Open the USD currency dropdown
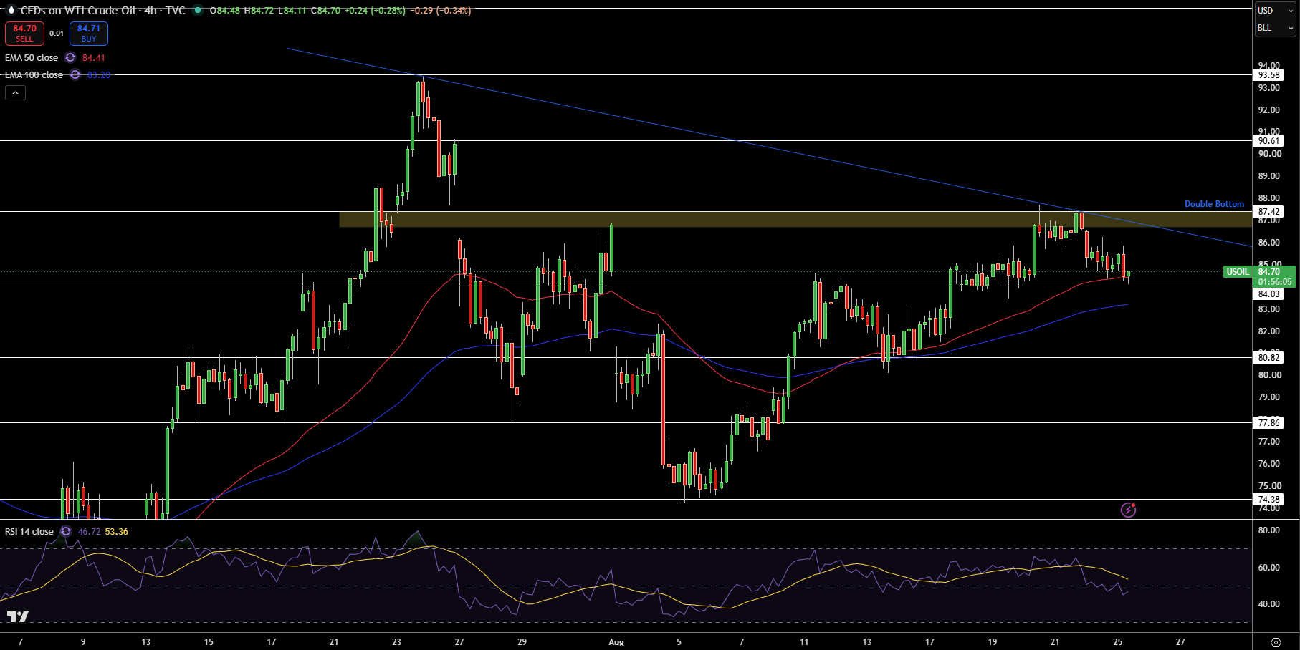The height and width of the screenshot is (650, 1300). point(1276,11)
